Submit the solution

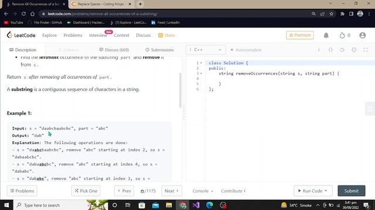pos(352,191)
